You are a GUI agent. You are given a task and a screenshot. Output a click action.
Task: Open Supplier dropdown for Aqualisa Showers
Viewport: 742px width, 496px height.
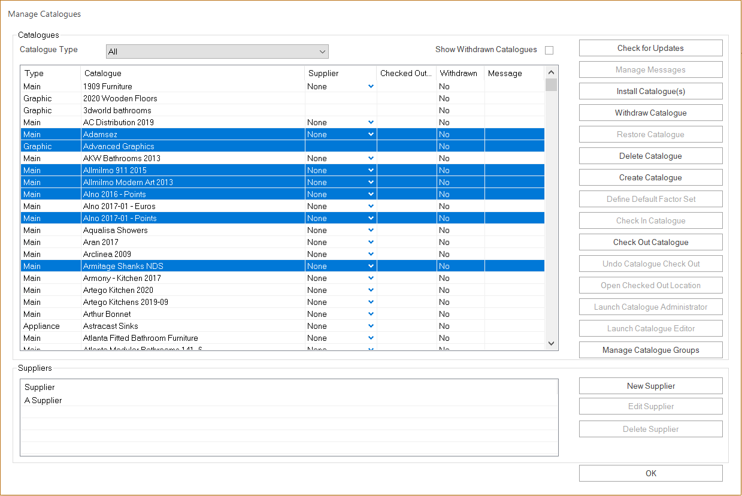point(371,230)
